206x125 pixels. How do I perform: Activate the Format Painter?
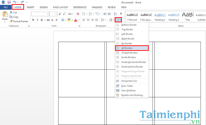[19, 21]
